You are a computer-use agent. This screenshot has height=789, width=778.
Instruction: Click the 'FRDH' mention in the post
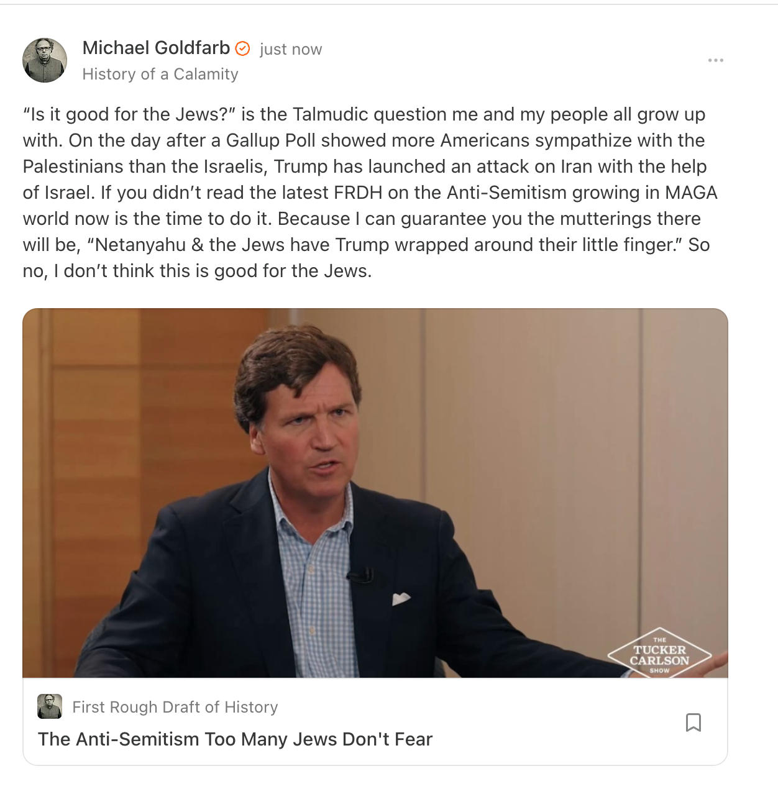tap(358, 193)
